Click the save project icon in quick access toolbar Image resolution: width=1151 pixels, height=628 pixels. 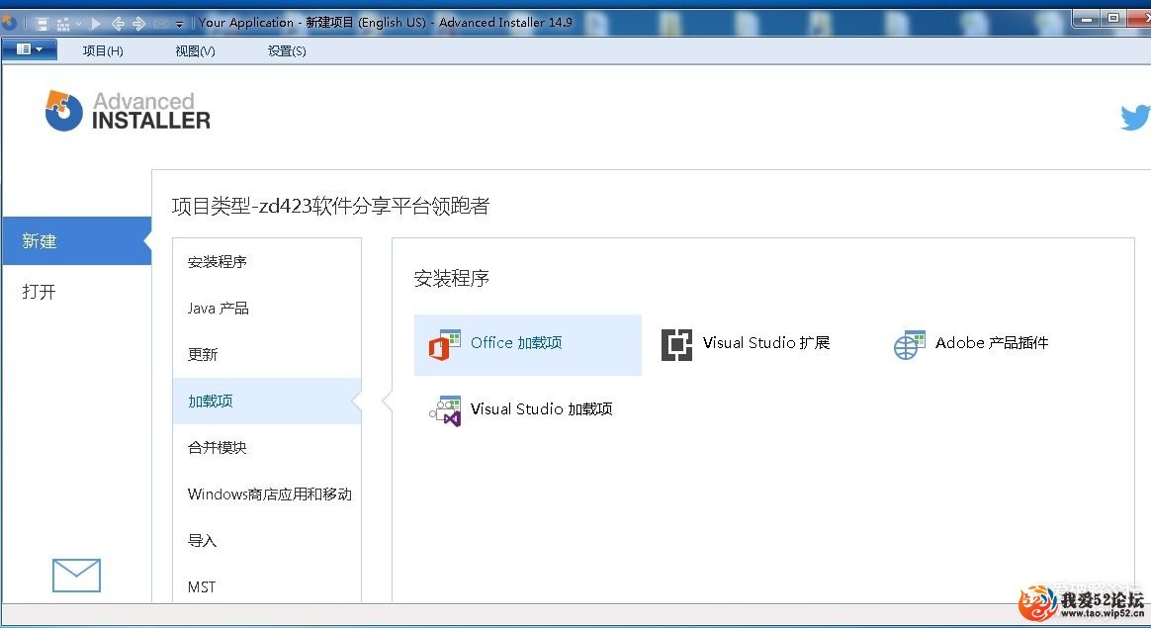pyautogui.click(x=43, y=24)
